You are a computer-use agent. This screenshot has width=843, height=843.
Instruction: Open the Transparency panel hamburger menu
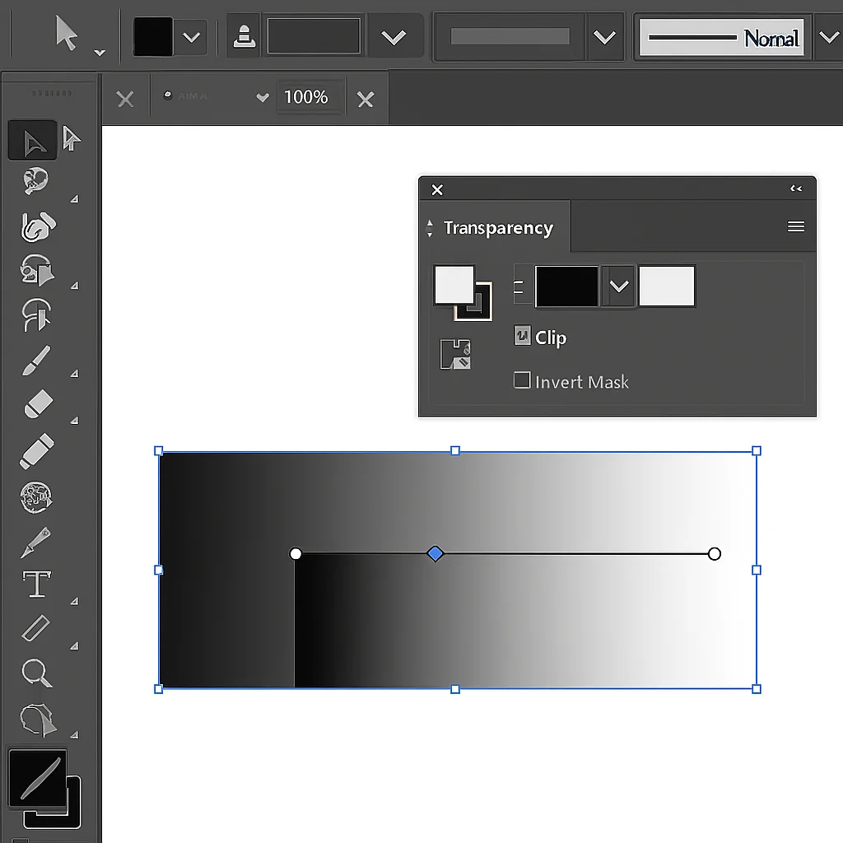(x=796, y=226)
